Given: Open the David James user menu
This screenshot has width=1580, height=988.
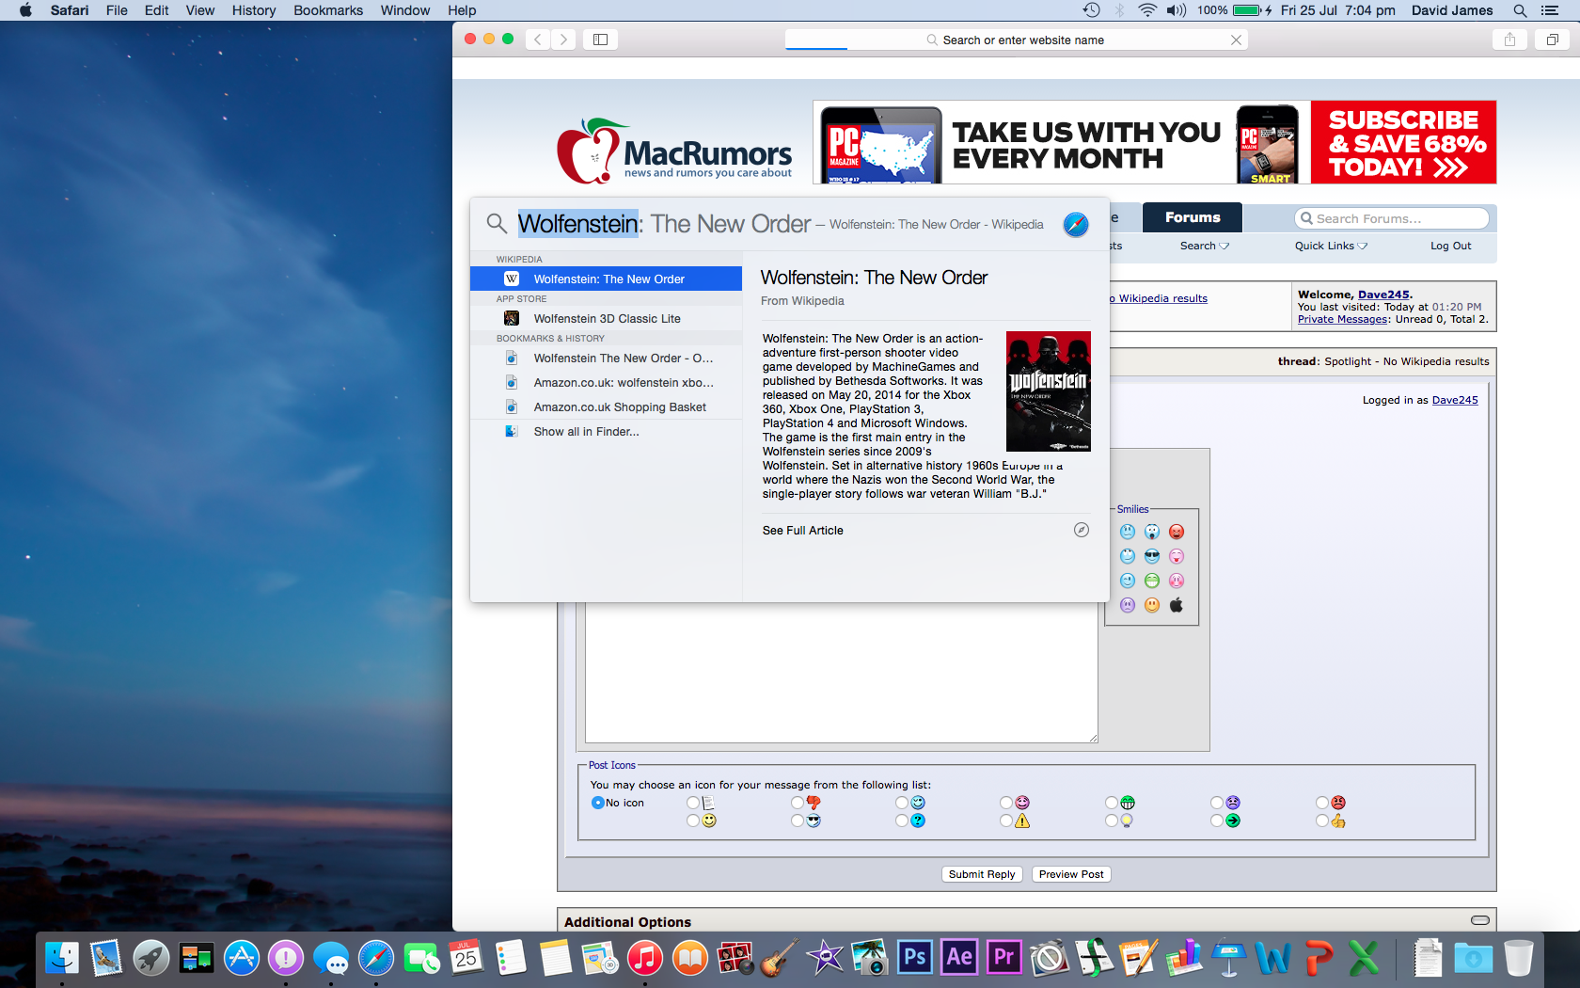Looking at the screenshot, I should (1452, 10).
